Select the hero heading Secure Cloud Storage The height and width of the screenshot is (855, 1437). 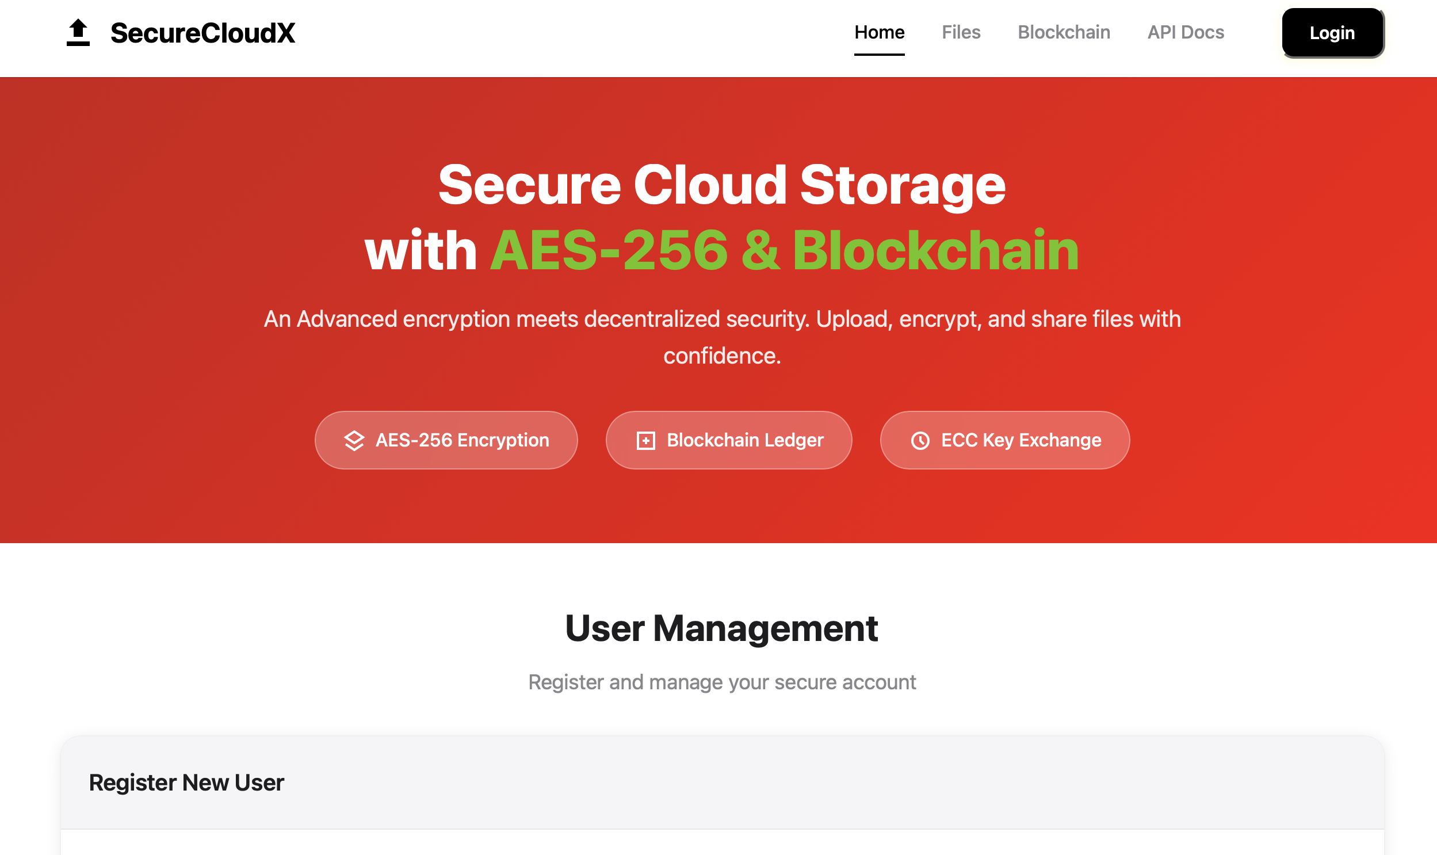(x=723, y=184)
